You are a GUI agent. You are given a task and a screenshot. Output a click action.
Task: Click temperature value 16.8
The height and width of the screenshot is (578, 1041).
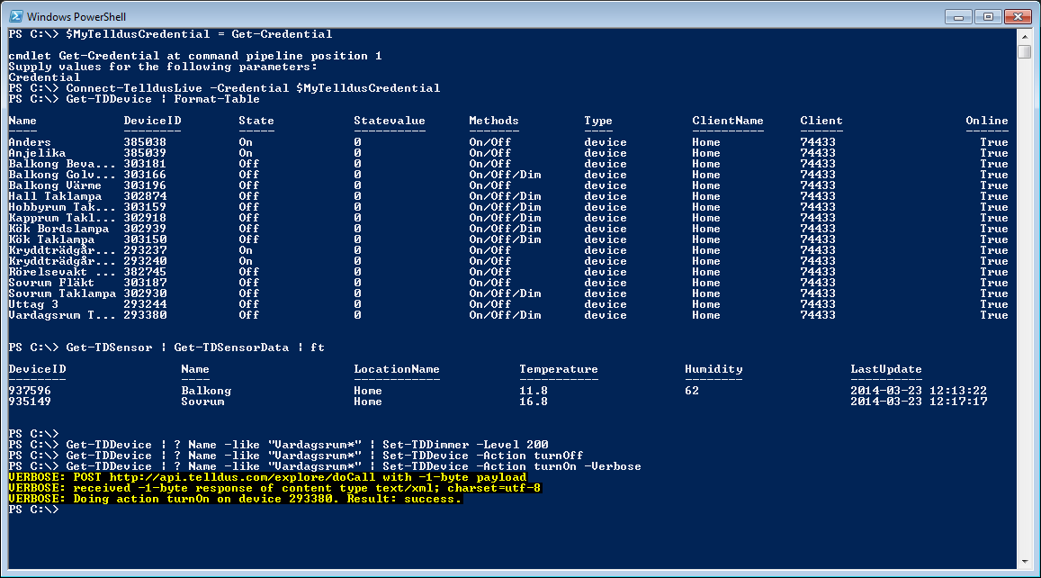(534, 402)
